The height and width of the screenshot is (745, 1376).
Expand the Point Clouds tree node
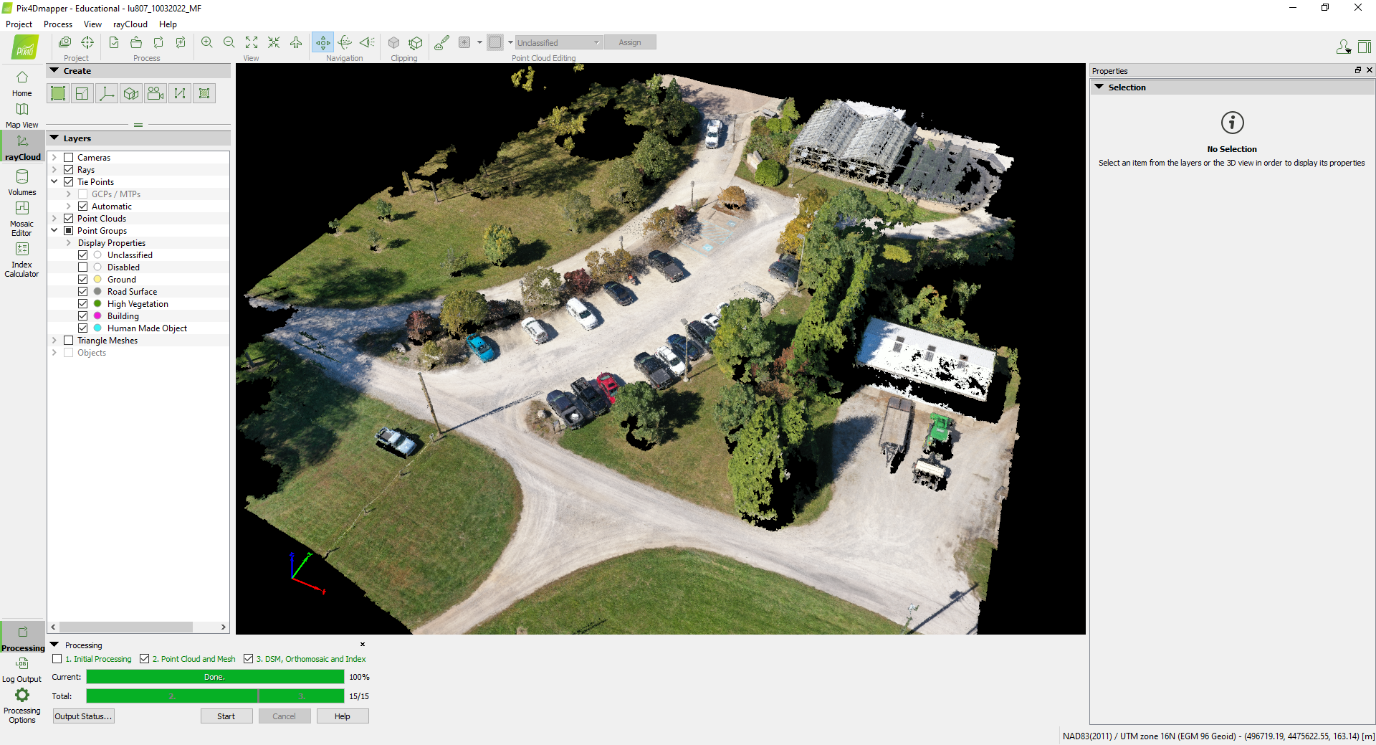point(54,219)
